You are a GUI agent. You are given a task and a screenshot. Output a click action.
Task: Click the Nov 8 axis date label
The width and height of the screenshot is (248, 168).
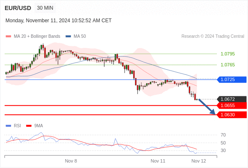(x=71, y=161)
